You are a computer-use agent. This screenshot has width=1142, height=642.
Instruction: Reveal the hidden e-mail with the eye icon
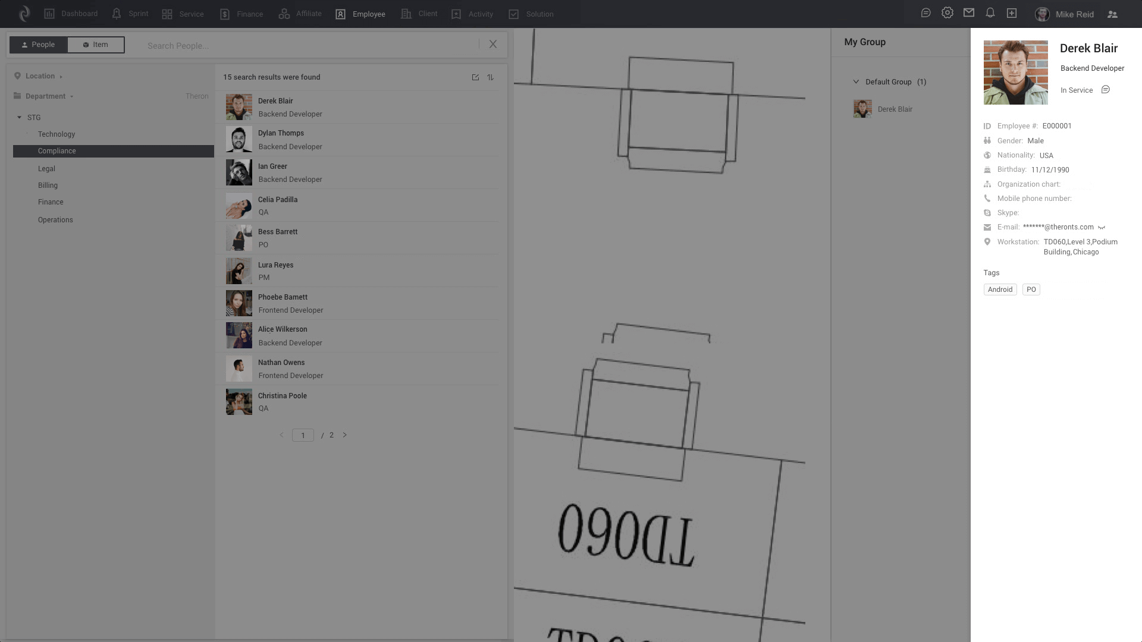[x=1102, y=227]
